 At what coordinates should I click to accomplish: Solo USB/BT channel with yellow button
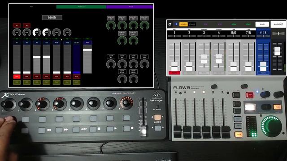pos(77,82)
